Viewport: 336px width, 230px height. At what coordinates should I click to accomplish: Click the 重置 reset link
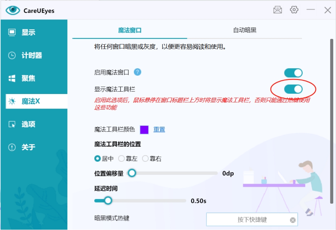(x=159, y=129)
